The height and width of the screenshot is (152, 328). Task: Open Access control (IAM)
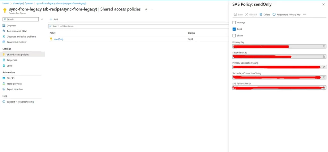click(17, 31)
